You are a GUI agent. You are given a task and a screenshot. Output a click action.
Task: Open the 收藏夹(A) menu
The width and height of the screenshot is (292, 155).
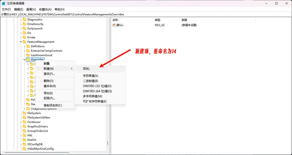(x=45, y=9)
